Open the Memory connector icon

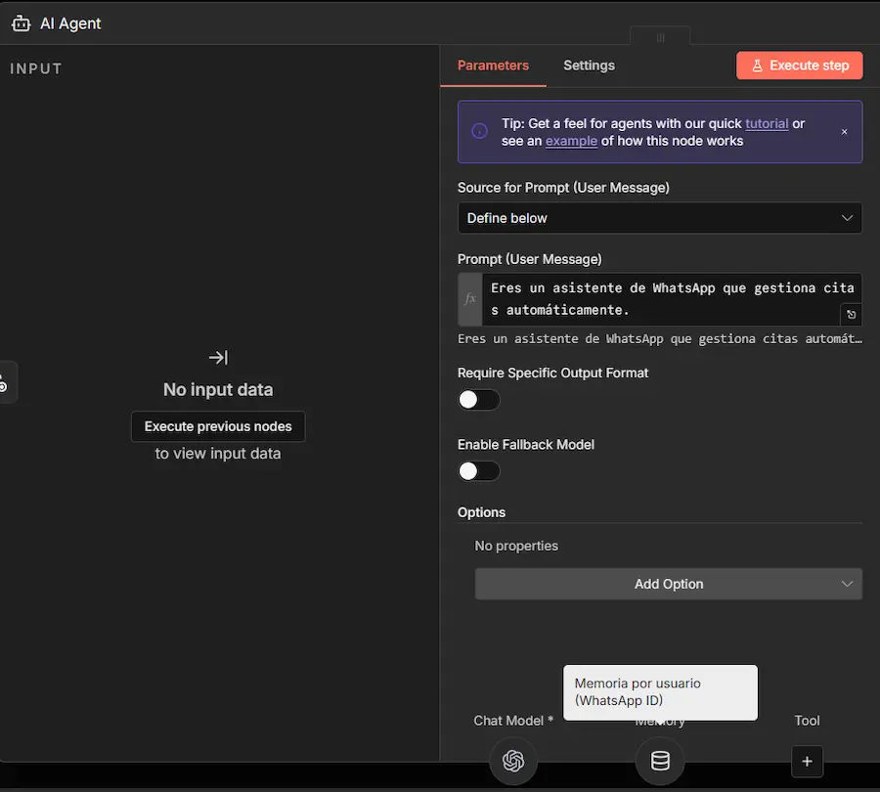coord(660,762)
